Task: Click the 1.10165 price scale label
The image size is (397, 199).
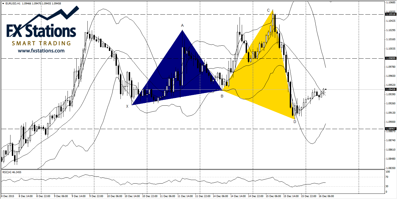Action: tap(391, 39)
